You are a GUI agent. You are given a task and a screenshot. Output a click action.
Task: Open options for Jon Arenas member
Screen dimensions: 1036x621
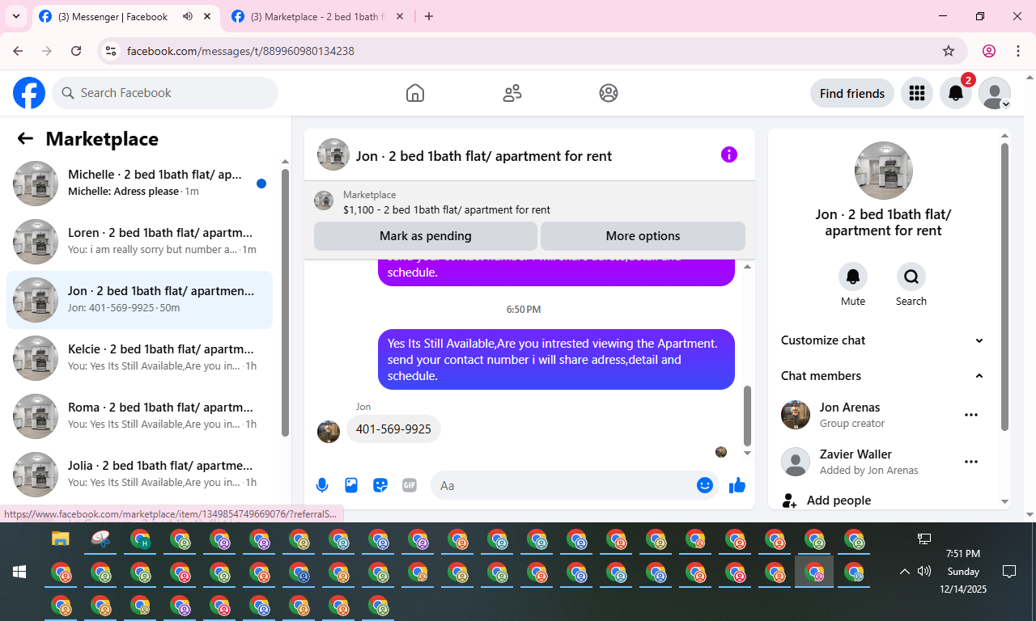point(971,415)
